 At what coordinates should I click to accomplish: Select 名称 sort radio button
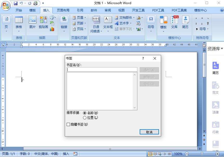click(85, 113)
